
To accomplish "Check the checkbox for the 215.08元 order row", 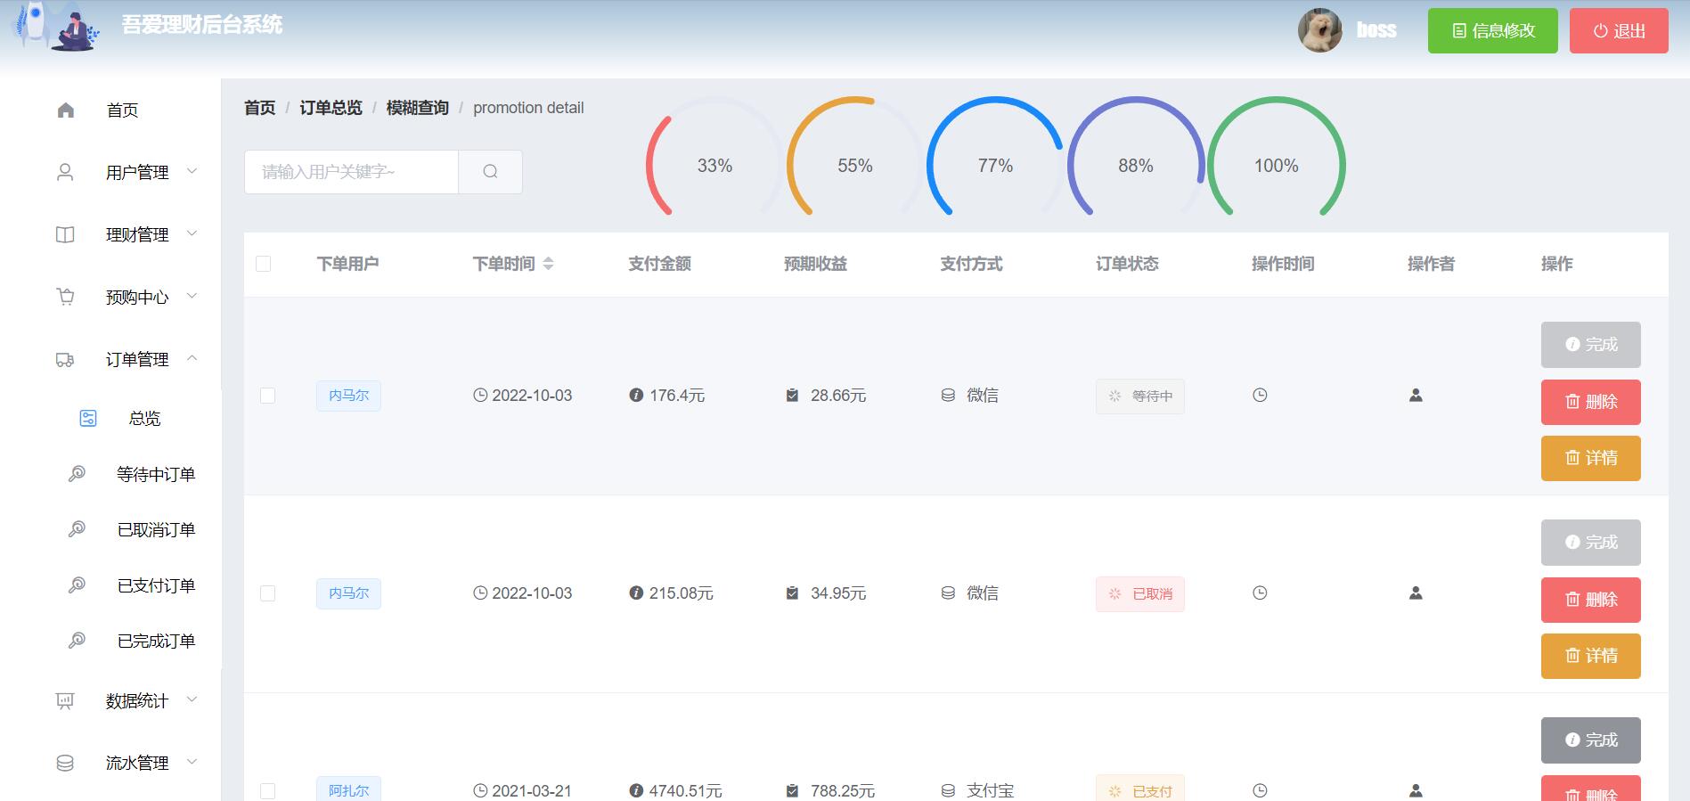I will (x=267, y=593).
